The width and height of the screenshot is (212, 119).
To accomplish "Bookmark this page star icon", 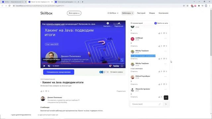I will coord(187,6).
